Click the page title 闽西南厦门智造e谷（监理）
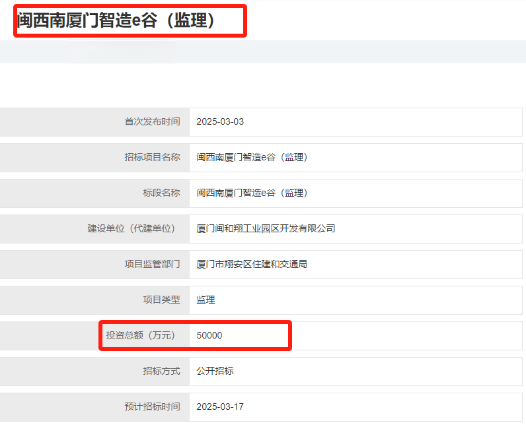 116,20
